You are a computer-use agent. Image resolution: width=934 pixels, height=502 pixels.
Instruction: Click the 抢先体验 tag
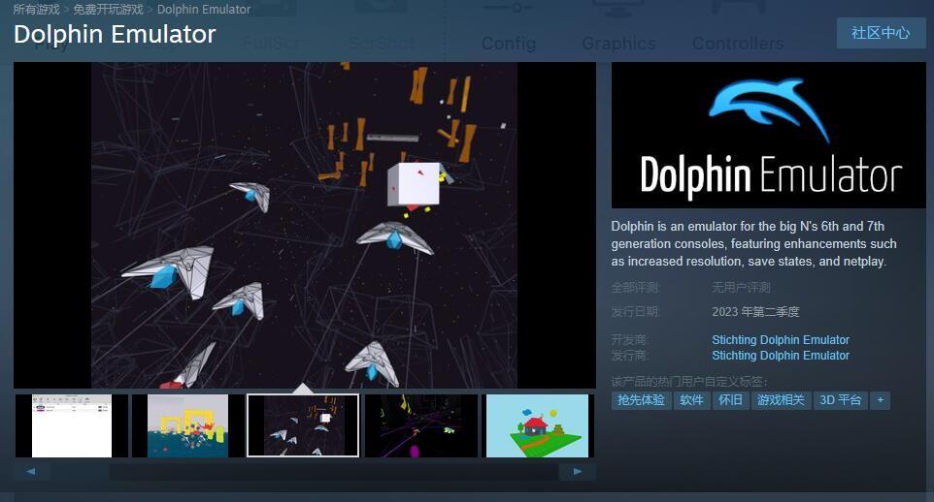(641, 399)
